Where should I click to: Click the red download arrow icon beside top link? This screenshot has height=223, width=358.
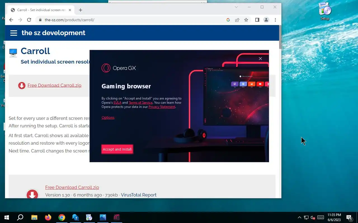[x=22, y=86]
